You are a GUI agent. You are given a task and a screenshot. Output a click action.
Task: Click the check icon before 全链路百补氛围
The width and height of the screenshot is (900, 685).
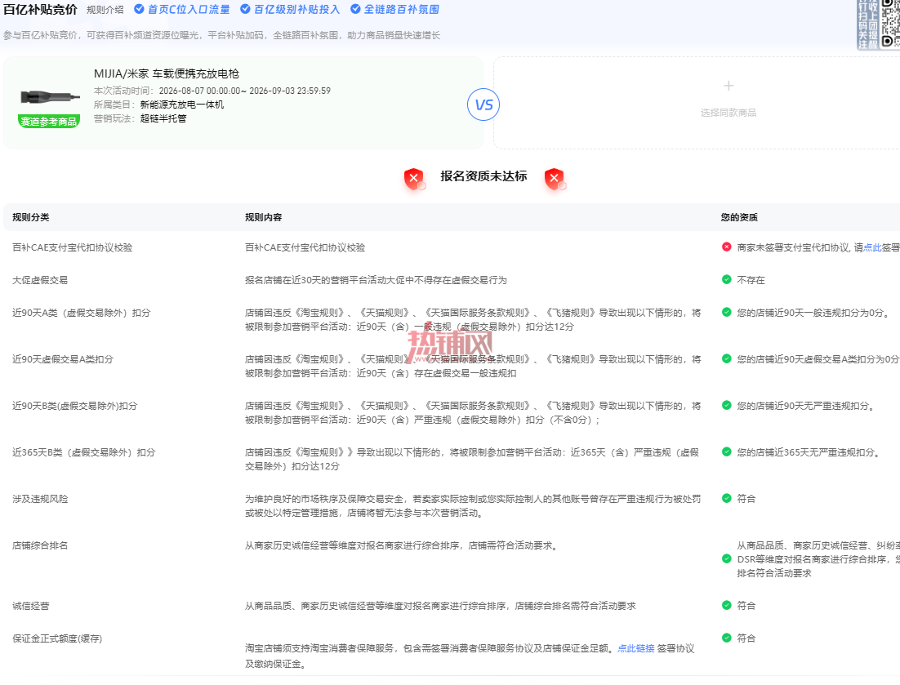(x=355, y=9)
